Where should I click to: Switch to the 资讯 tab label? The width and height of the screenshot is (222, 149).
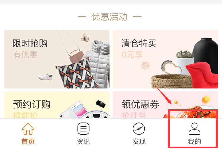[x=83, y=141]
